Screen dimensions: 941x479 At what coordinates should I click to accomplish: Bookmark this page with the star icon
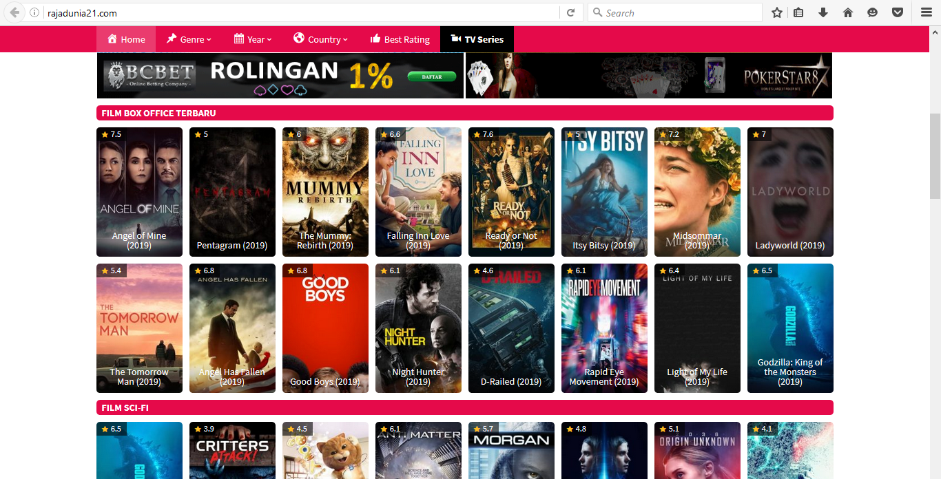tap(776, 12)
